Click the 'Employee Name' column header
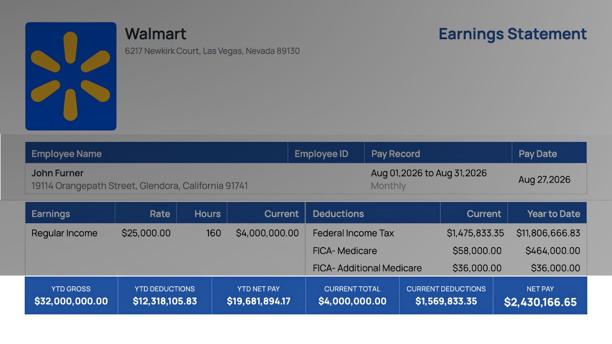Viewport: 612px width, 344px height. pos(66,154)
